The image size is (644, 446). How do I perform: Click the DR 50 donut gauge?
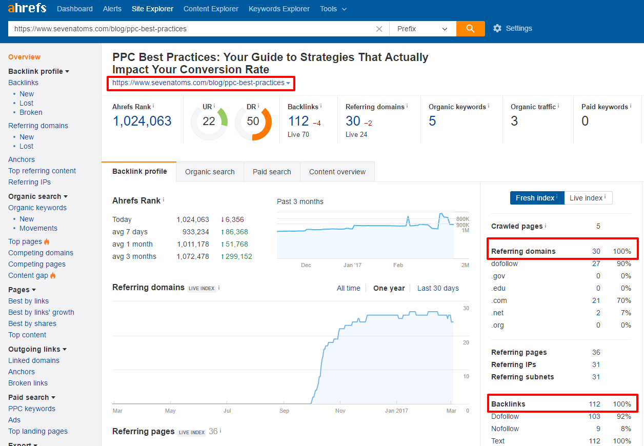(x=253, y=121)
